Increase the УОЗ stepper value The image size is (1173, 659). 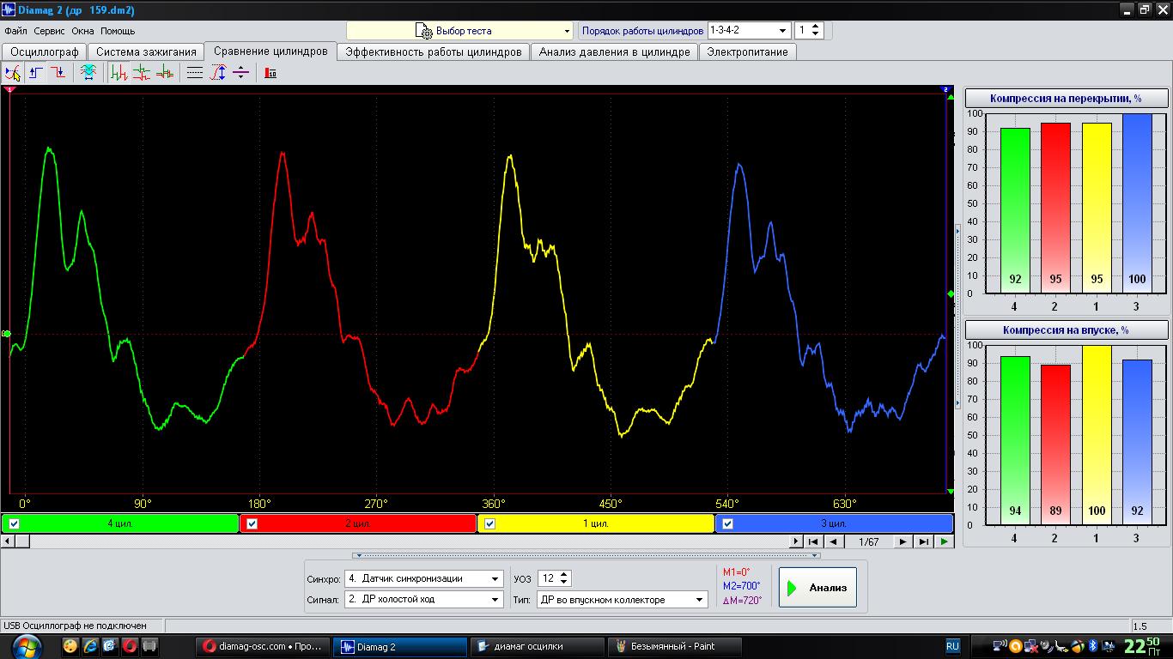click(x=564, y=574)
